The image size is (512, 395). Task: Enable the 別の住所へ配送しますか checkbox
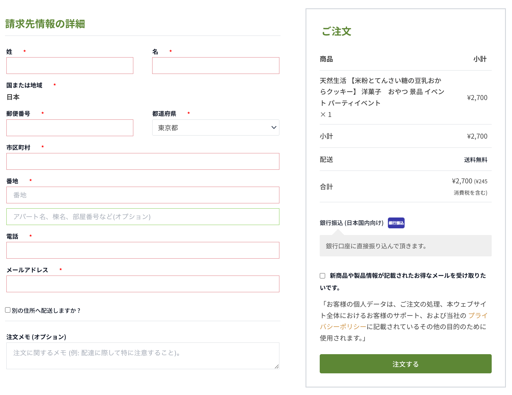[8, 310]
